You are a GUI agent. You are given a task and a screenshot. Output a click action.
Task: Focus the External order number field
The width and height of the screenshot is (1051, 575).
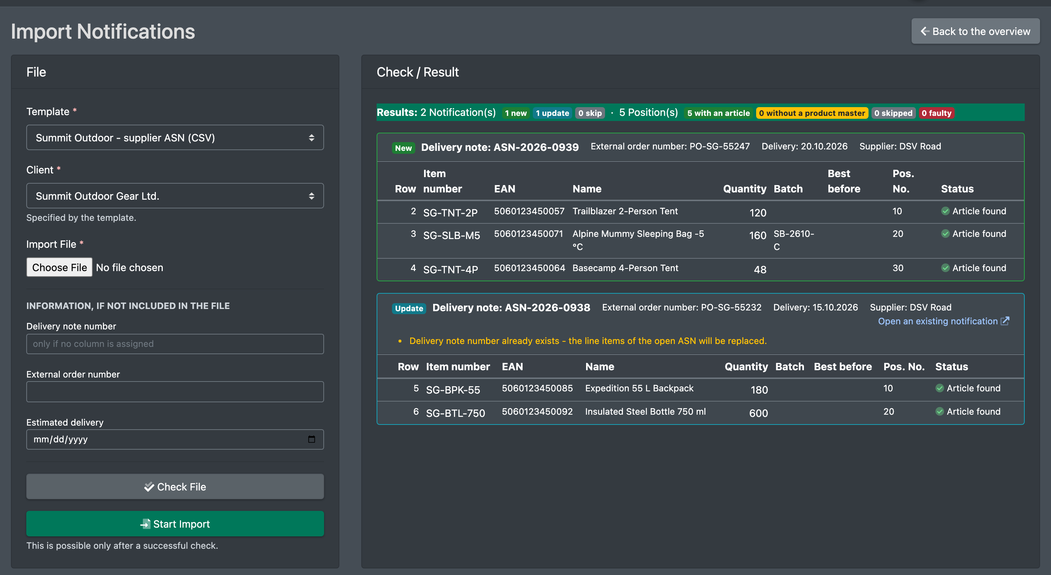point(175,392)
